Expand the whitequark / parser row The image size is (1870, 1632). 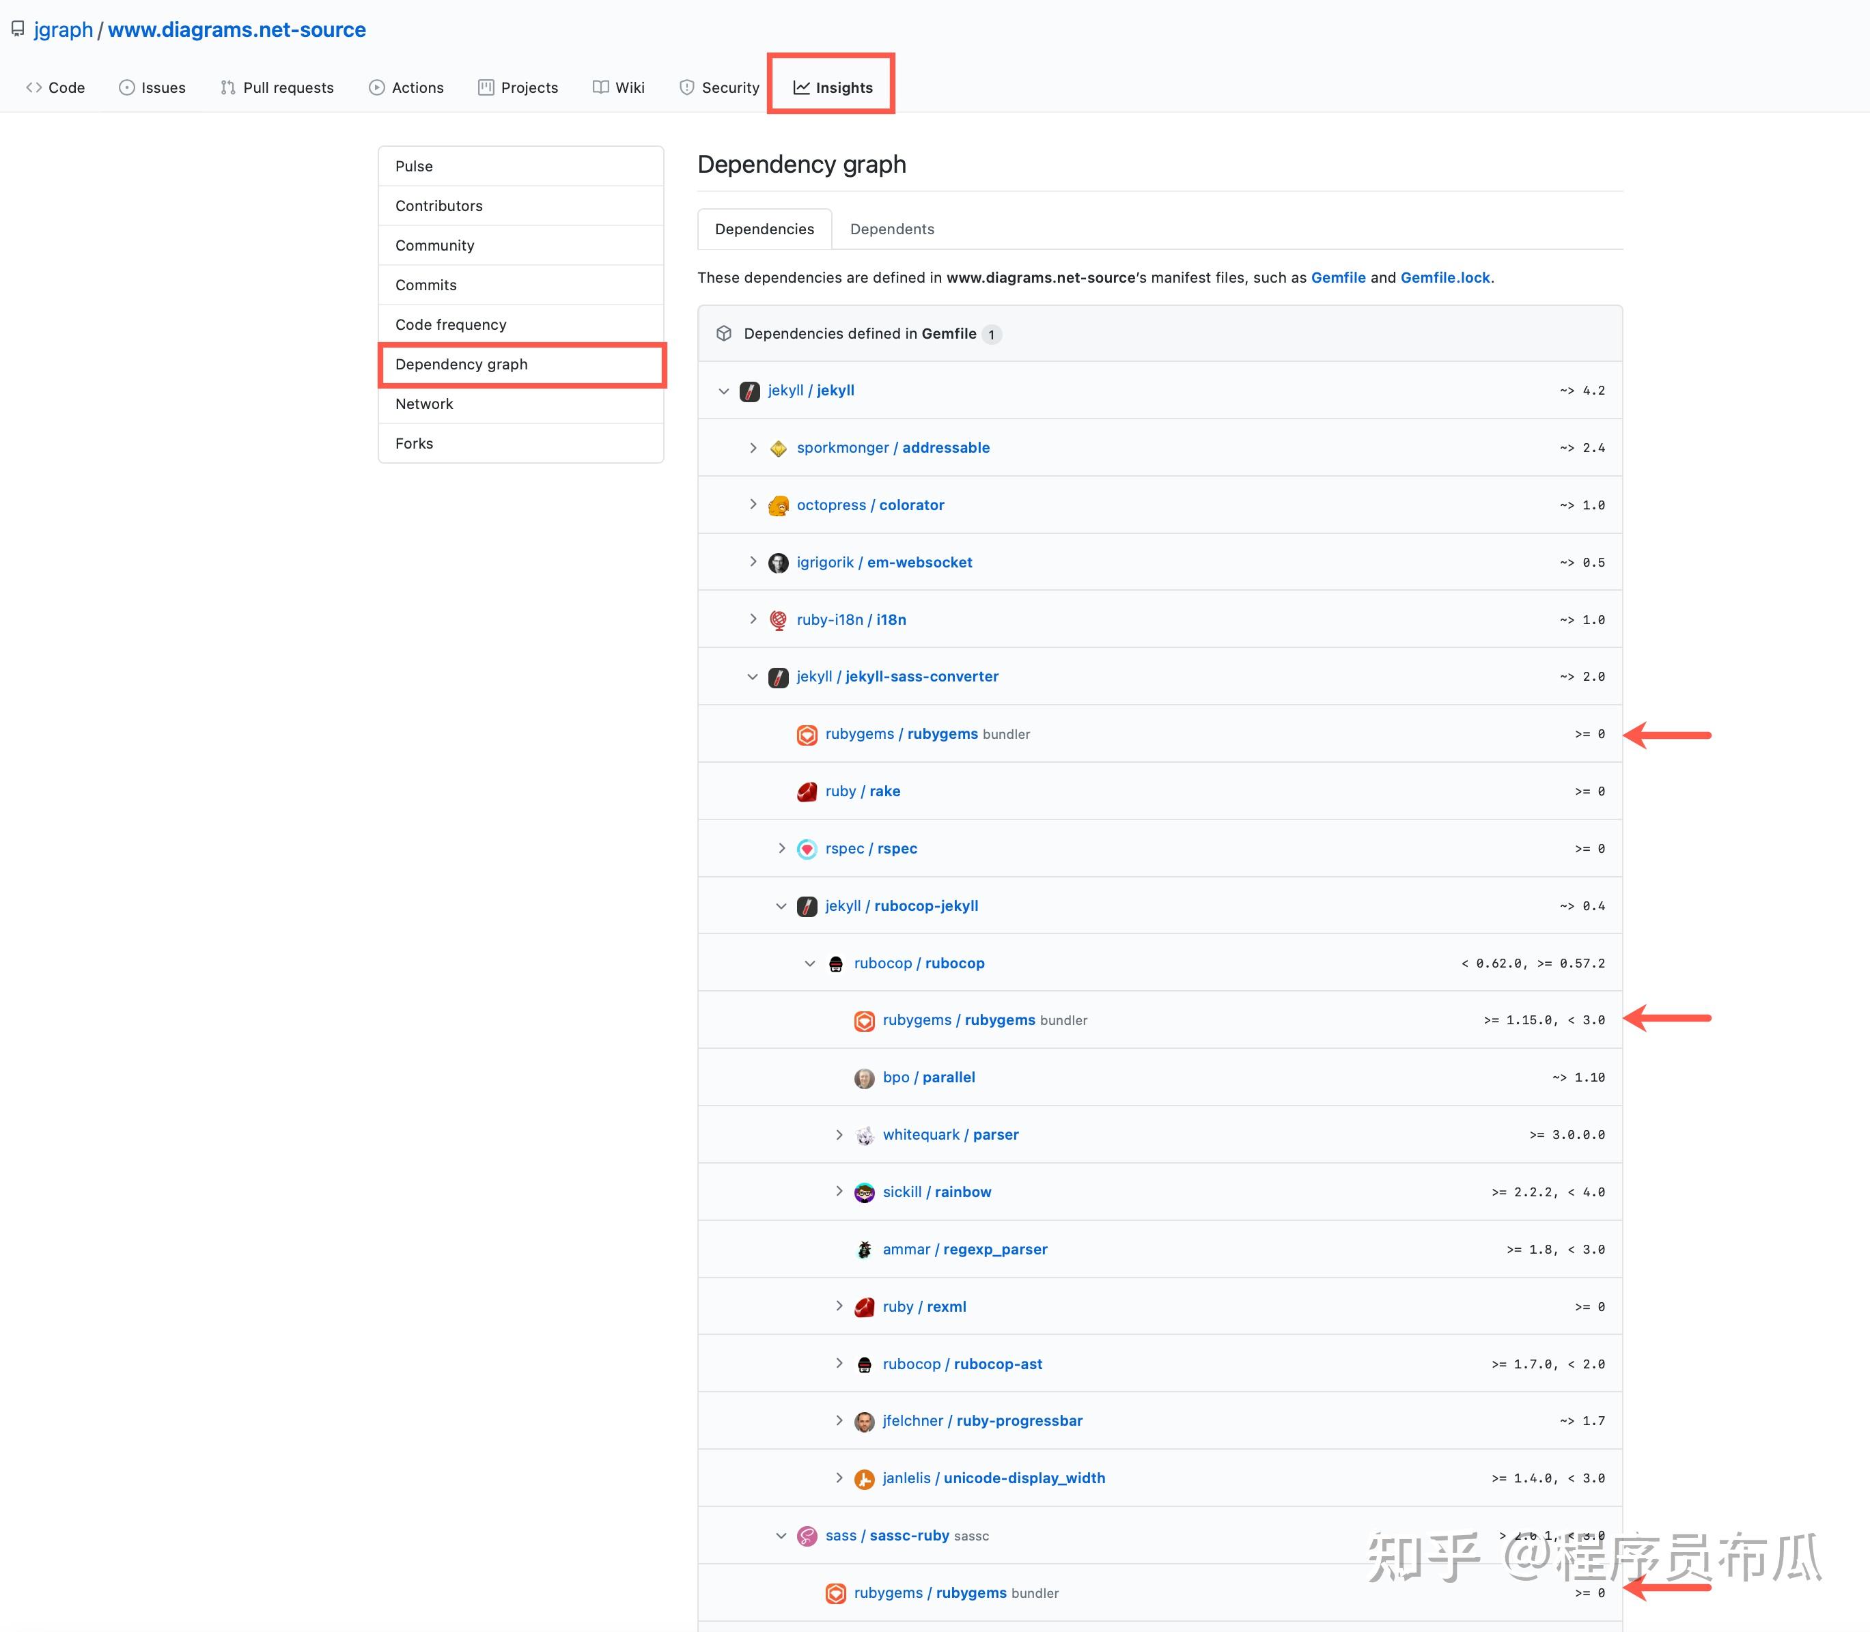click(x=839, y=1135)
